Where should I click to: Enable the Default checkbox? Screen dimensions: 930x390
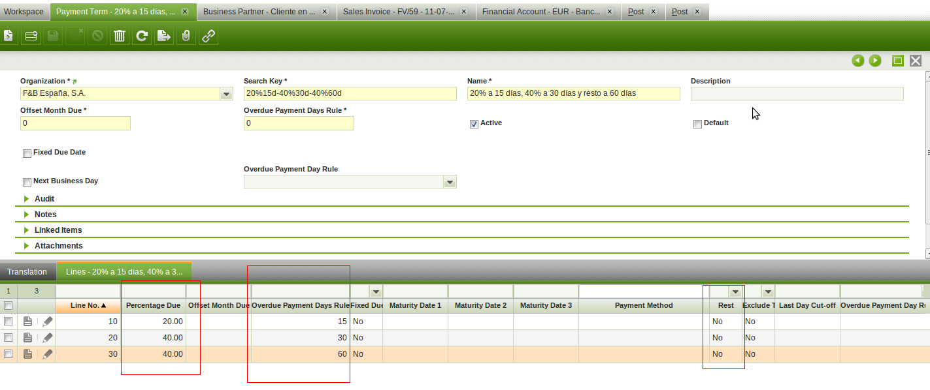pyautogui.click(x=697, y=124)
